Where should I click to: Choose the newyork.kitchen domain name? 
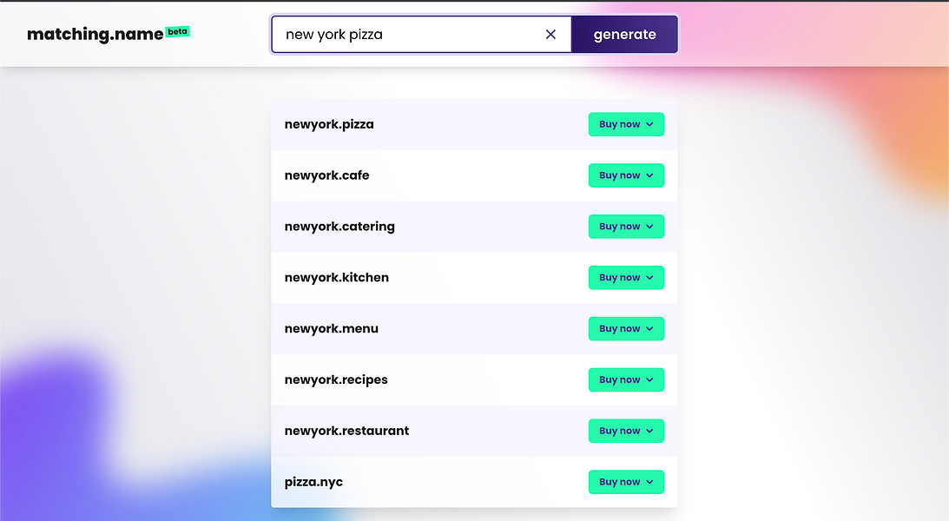click(337, 278)
